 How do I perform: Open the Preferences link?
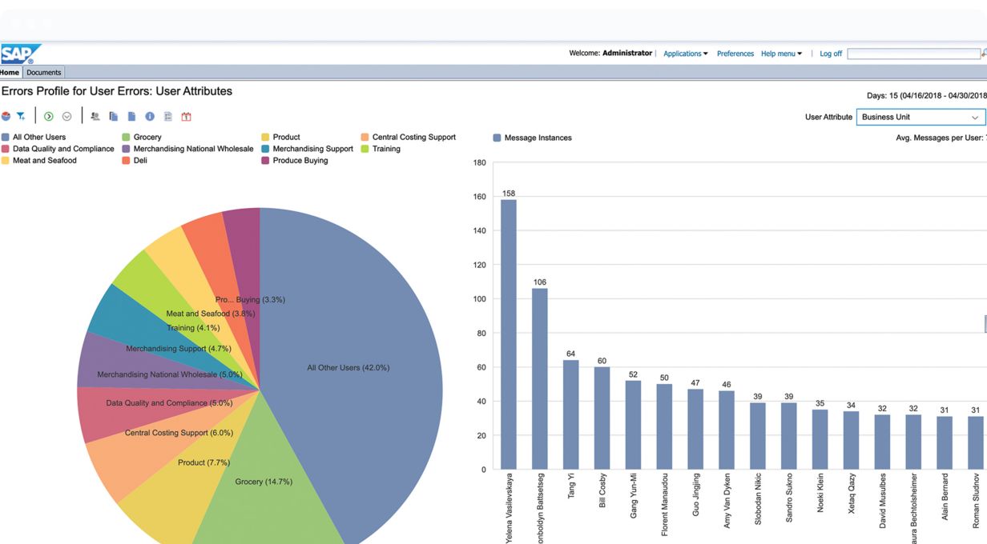click(735, 54)
